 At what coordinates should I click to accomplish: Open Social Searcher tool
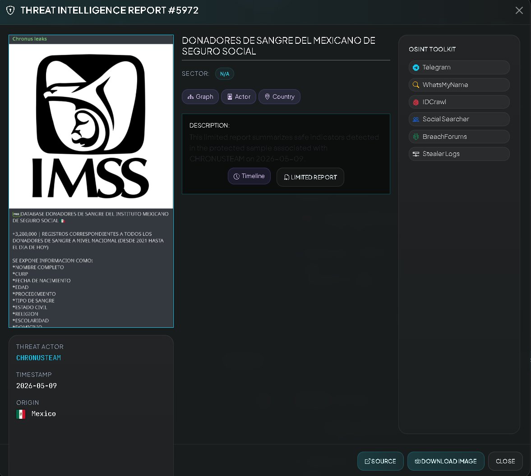point(459,119)
